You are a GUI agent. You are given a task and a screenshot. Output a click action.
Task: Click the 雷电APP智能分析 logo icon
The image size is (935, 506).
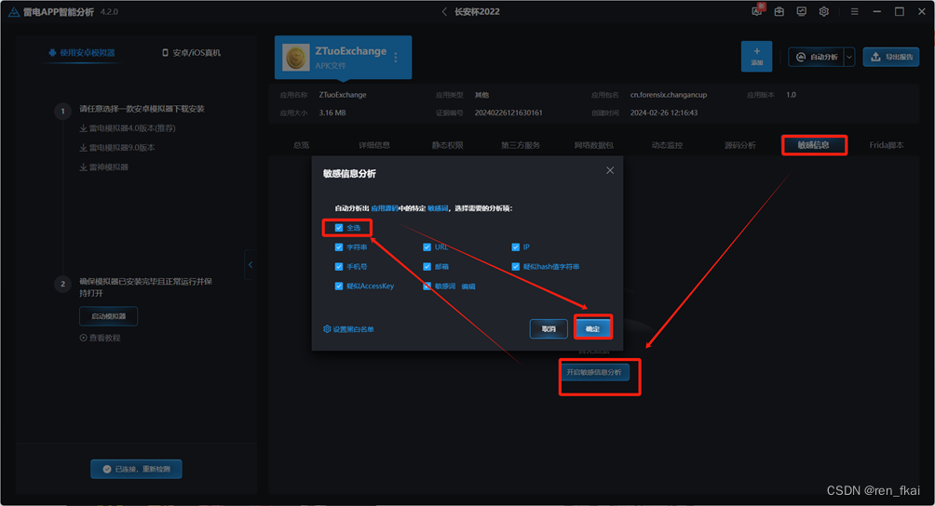(x=13, y=11)
